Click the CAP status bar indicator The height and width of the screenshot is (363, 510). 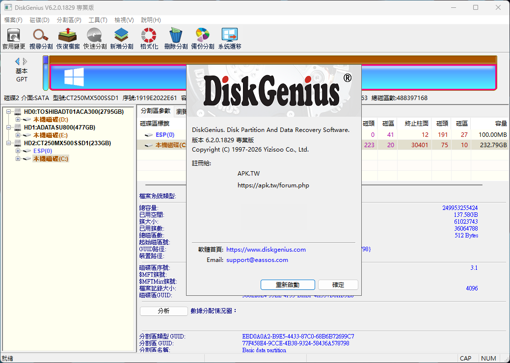click(x=465, y=359)
